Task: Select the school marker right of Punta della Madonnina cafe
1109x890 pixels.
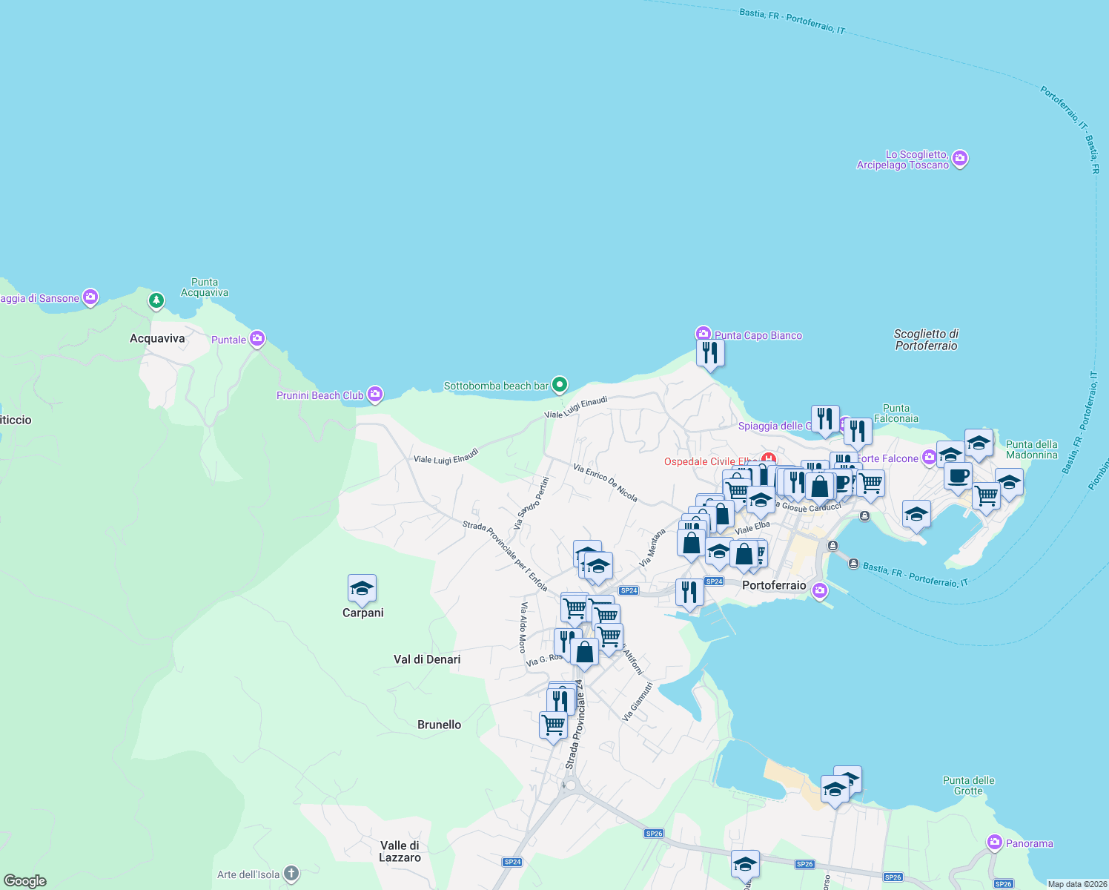Action: 1009,484
